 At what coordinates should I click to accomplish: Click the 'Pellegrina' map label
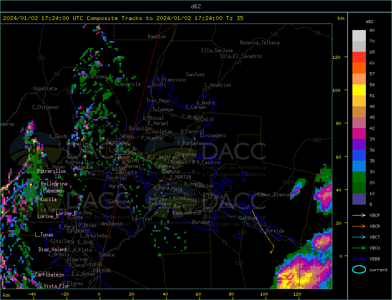point(54,184)
